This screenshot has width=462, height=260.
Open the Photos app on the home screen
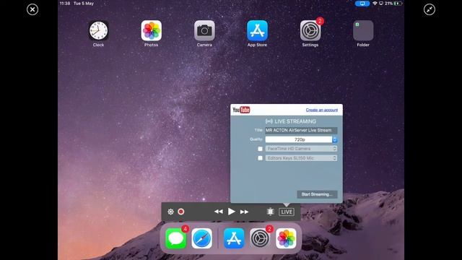point(151,30)
